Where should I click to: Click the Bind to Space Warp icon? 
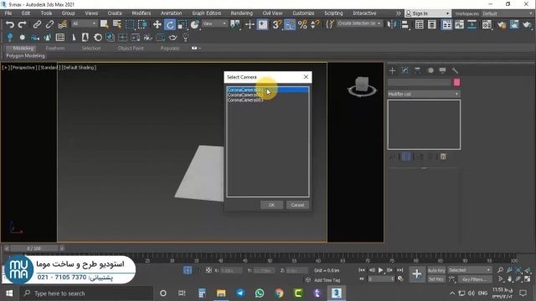(62, 24)
